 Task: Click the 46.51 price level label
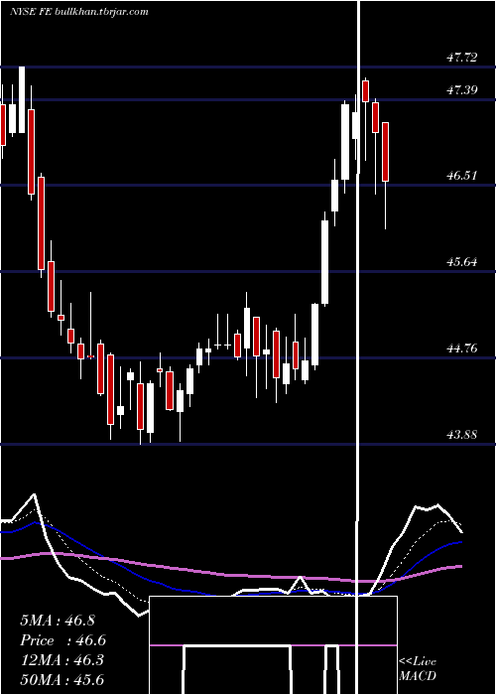click(462, 176)
